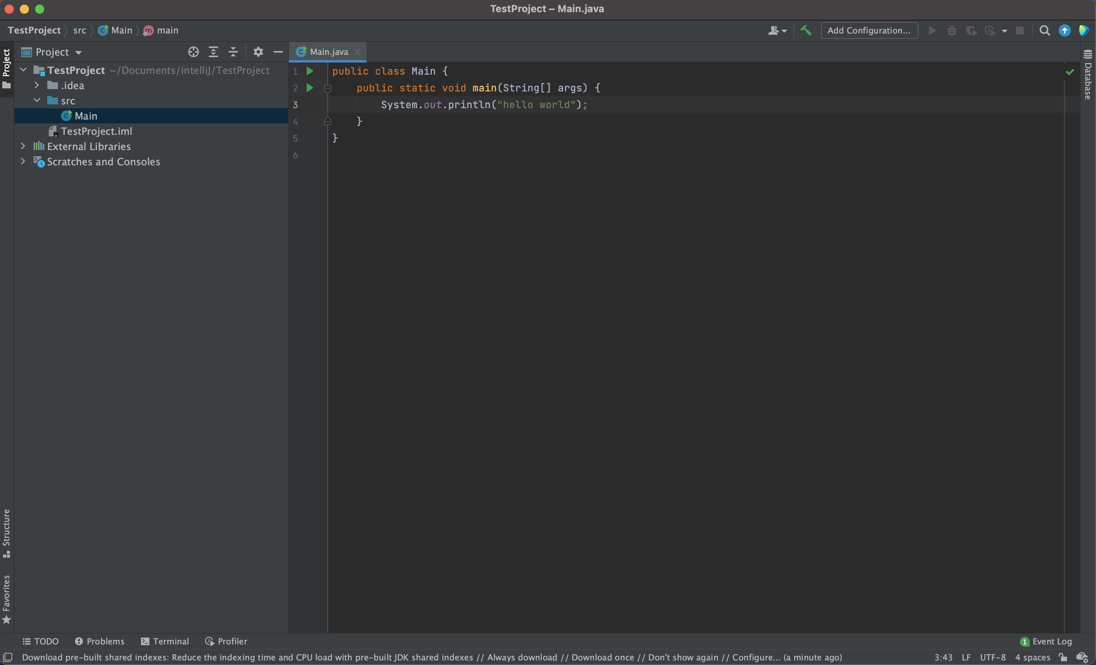1096x665 pixels.
Task: Select the src folder row
Action: 151,101
